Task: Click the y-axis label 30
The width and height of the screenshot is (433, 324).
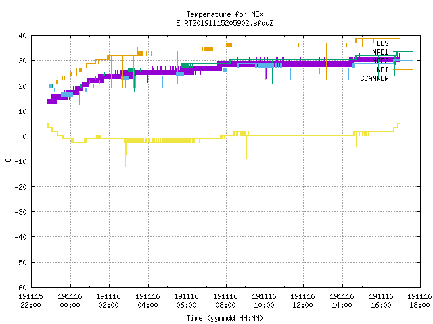Action: 22,61
